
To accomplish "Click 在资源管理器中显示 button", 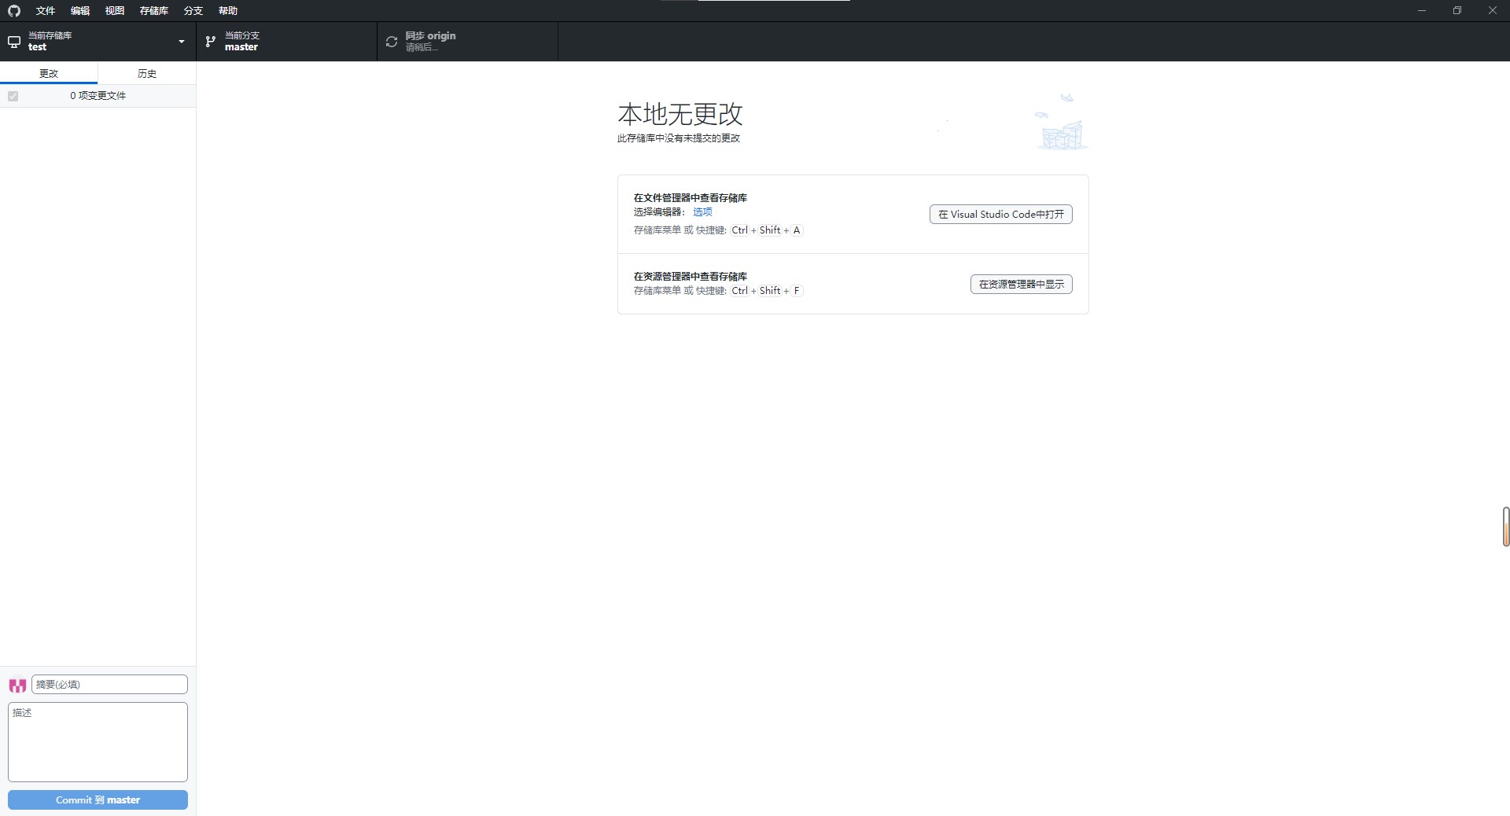I will (1021, 285).
